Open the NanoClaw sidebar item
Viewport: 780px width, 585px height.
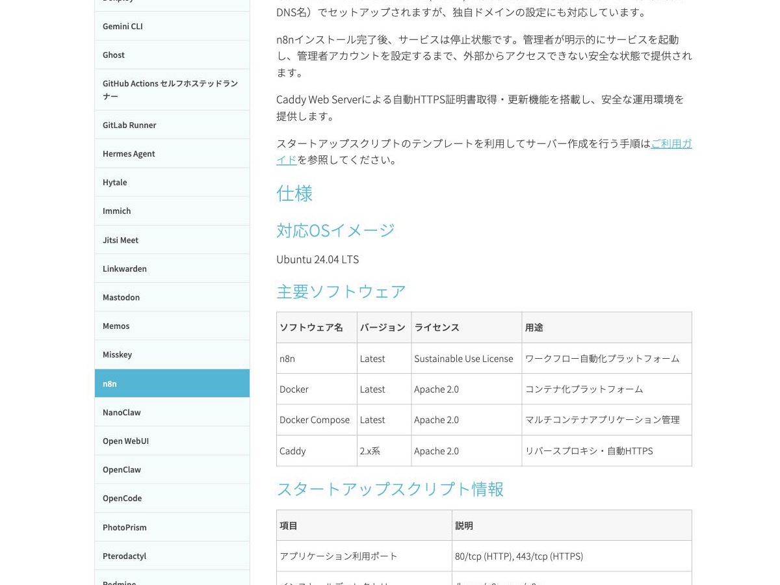(172, 412)
